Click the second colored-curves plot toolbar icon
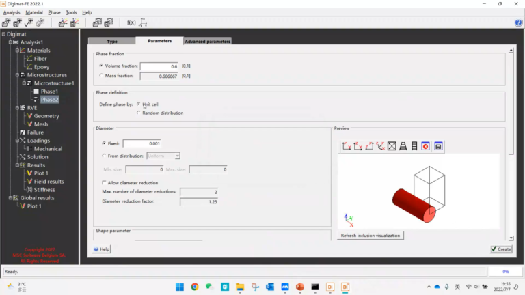 click(x=75, y=23)
